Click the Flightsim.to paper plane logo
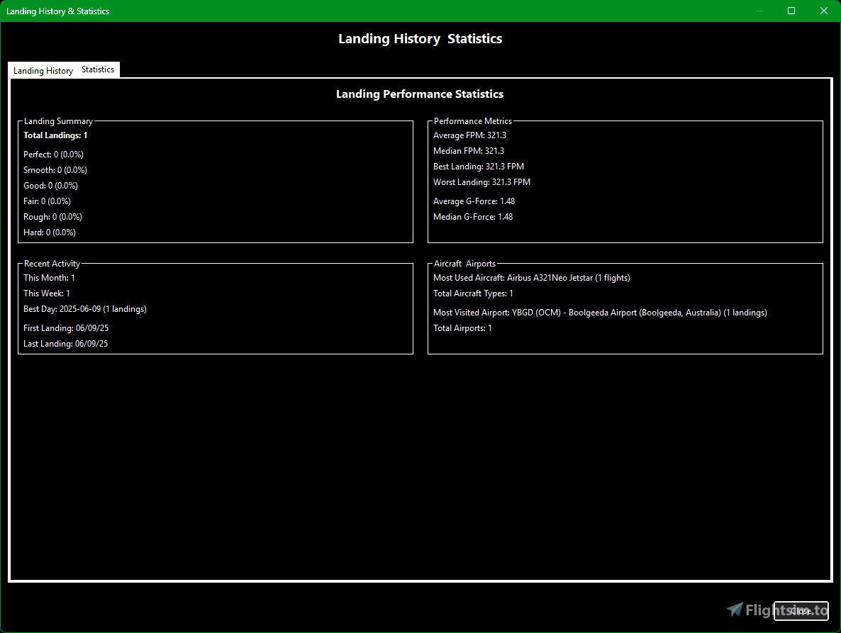This screenshot has height=633, width=841. pos(735,610)
